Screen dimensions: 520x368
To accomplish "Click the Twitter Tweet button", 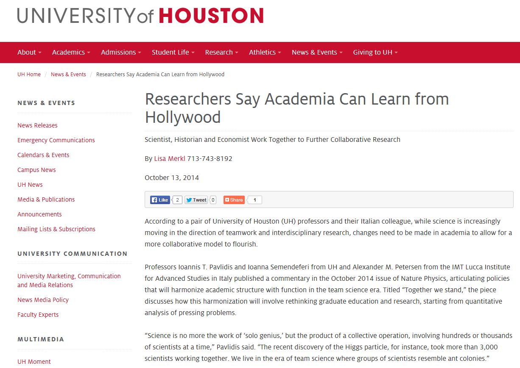I will (x=196, y=200).
